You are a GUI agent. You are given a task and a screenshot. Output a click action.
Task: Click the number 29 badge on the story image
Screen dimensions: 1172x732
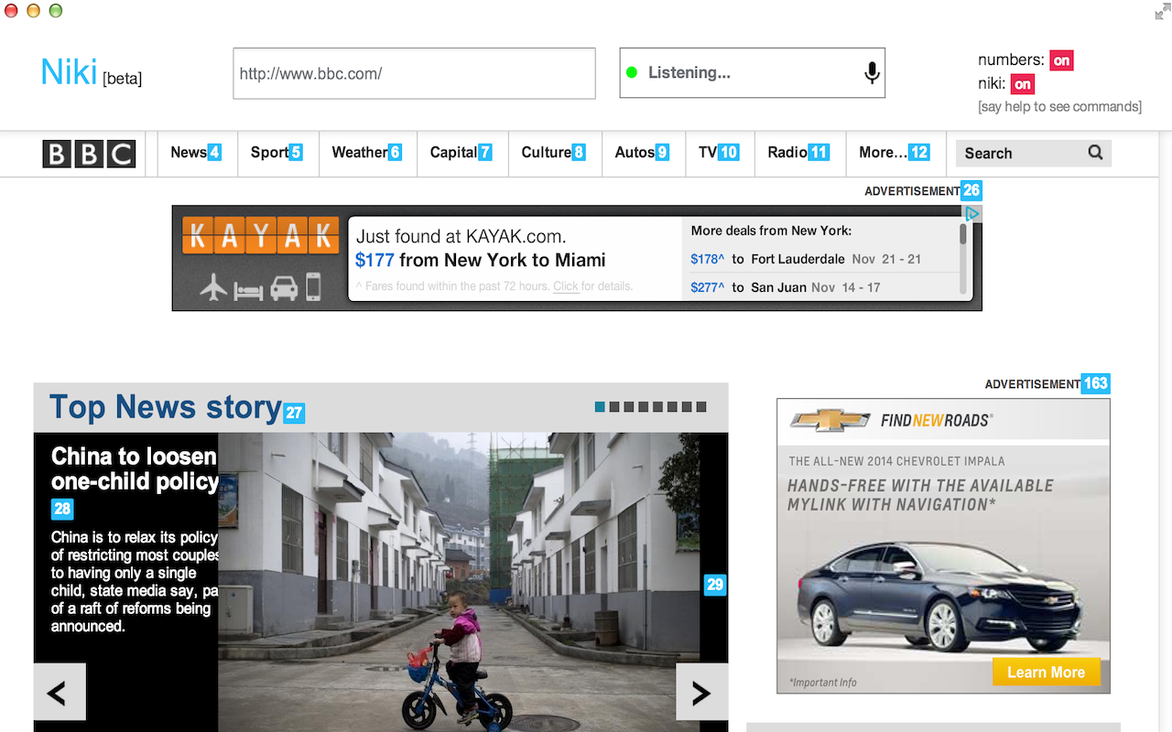715,584
